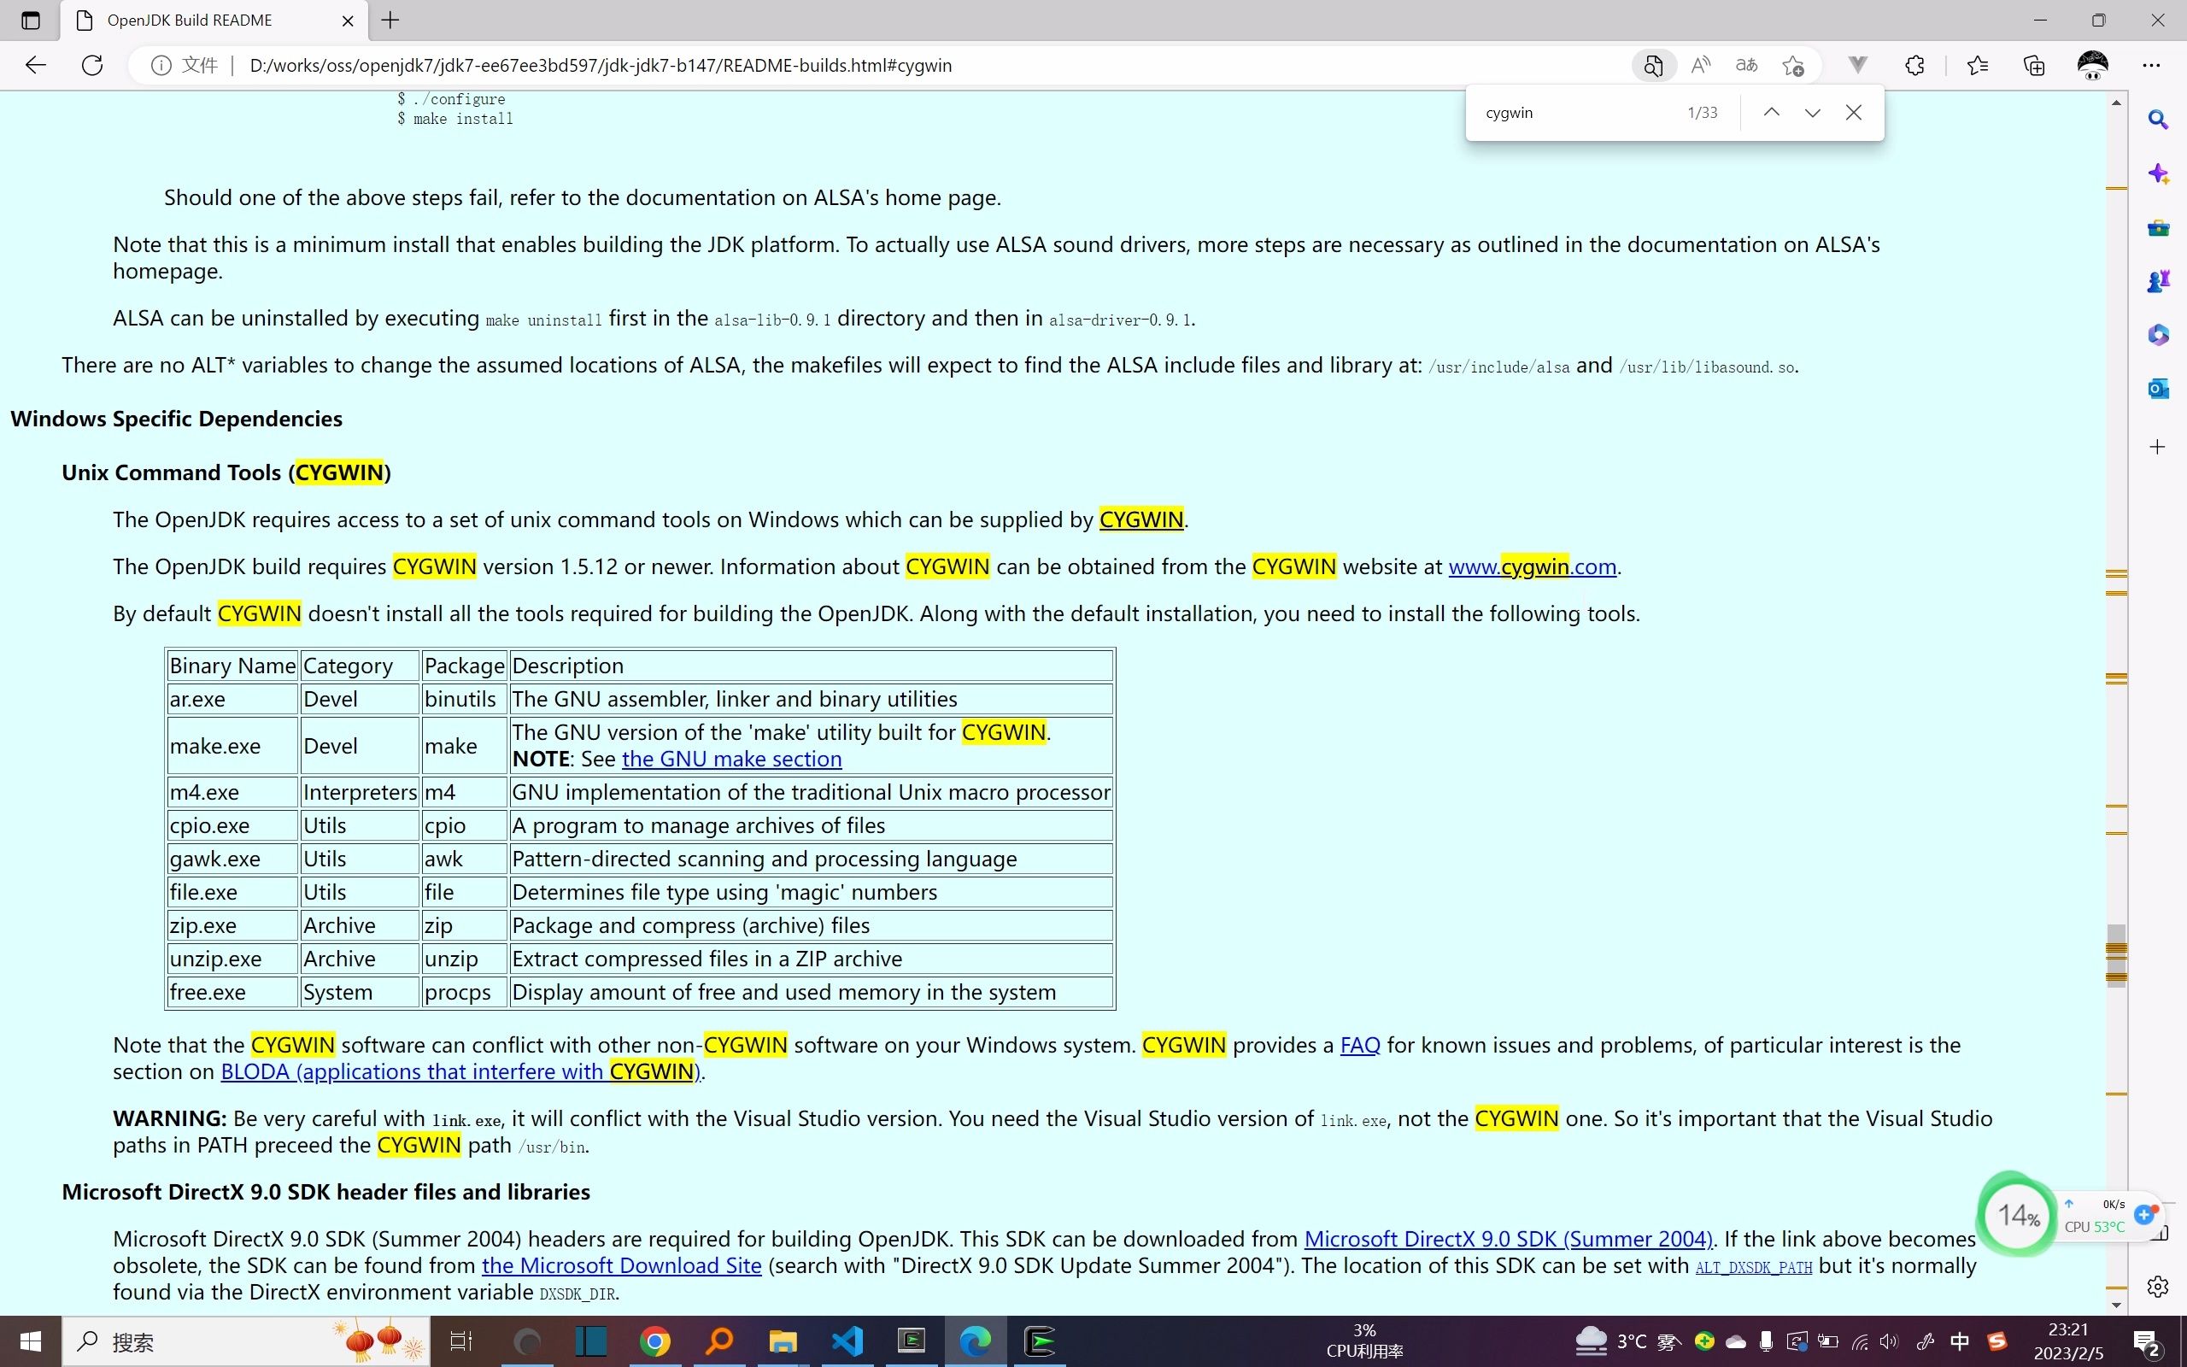Click the address bar URL
This screenshot has height=1367, width=2187.
click(x=600, y=65)
